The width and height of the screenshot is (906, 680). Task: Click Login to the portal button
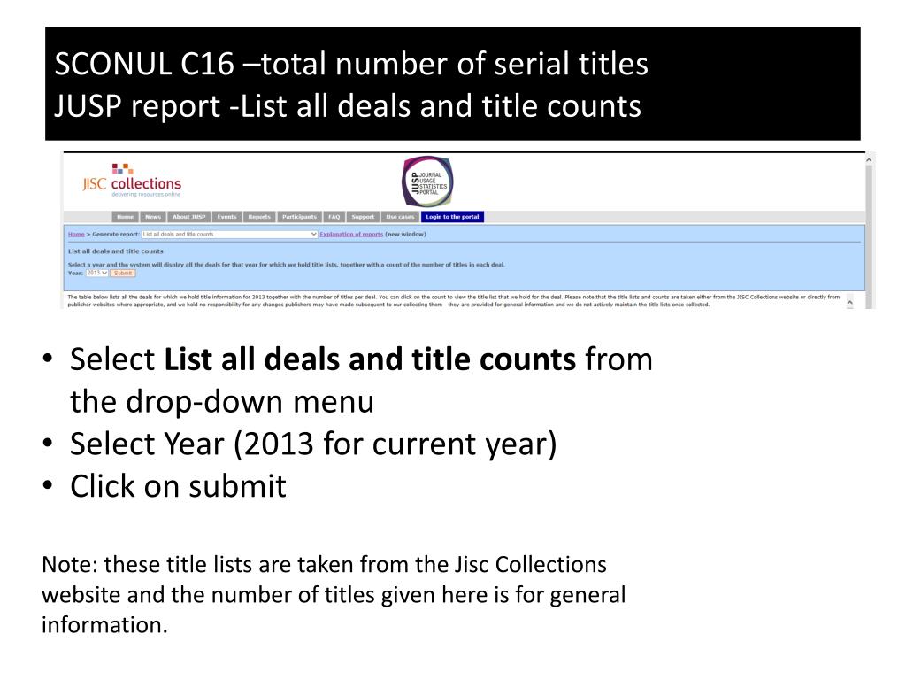452,217
